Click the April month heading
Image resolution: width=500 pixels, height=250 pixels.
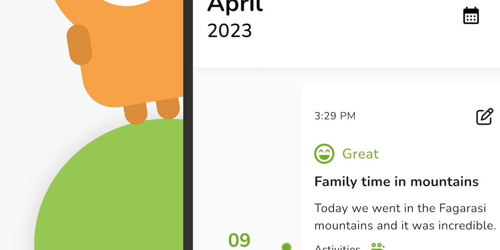point(235,6)
